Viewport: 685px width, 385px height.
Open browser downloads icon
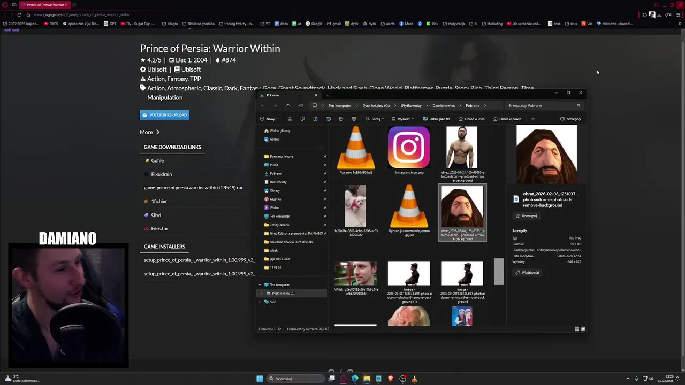[659, 14]
